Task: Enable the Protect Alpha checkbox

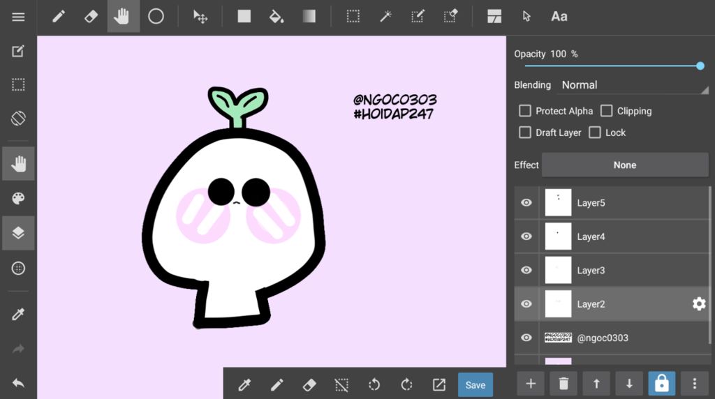Action: pos(525,111)
